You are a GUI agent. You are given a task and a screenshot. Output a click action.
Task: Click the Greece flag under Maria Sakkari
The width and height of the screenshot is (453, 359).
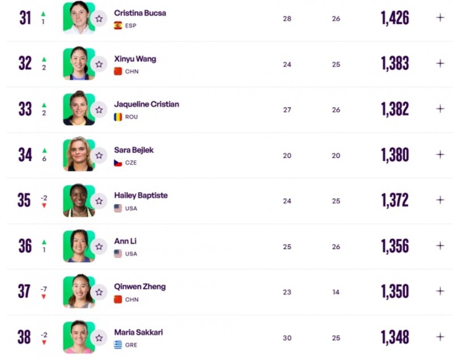[x=118, y=345]
